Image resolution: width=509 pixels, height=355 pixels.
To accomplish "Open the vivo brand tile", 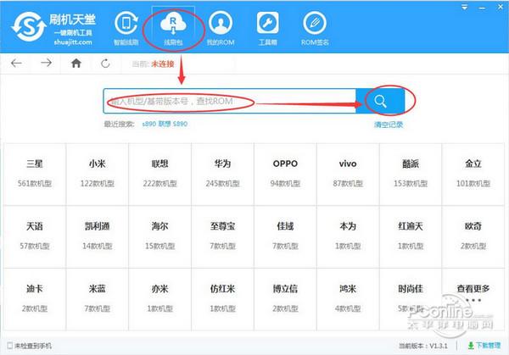I will pyautogui.click(x=348, y=174).
